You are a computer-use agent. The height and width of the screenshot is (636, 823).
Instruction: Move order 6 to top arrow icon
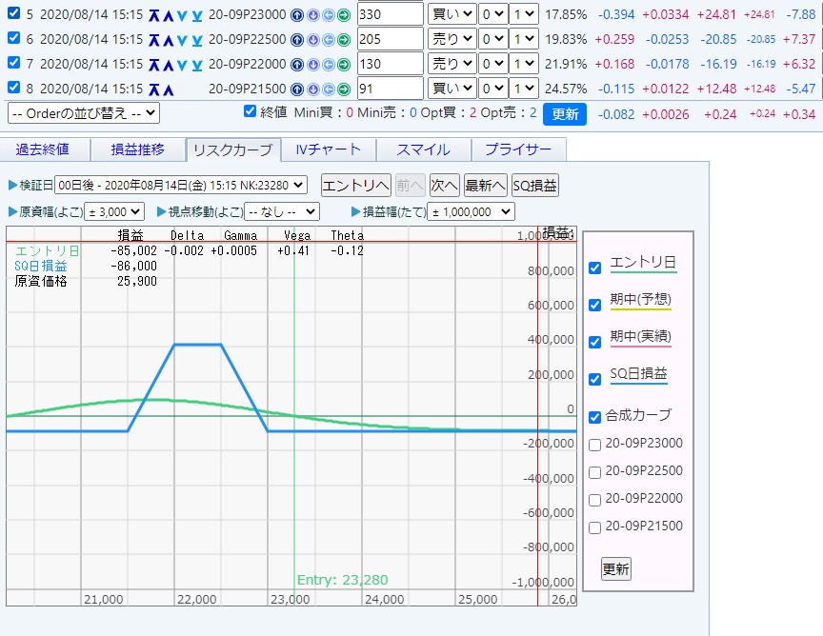coord(153,40)
